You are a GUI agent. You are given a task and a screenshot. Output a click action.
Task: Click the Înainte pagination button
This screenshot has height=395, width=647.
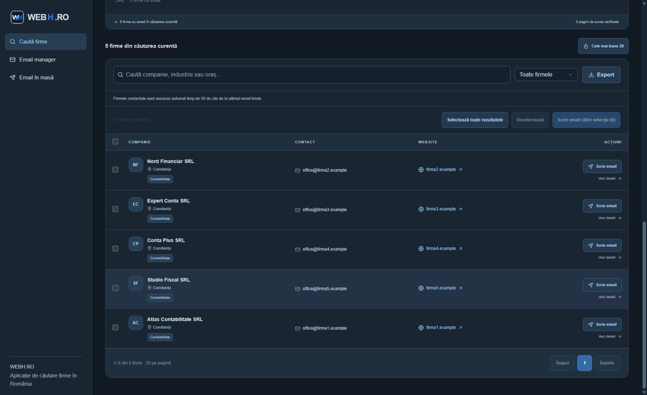[x=607, y=363]
